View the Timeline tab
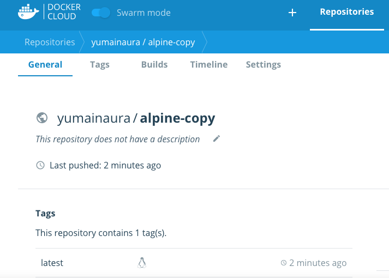Viewport: 389px width, 278px height. click(209, 65)
